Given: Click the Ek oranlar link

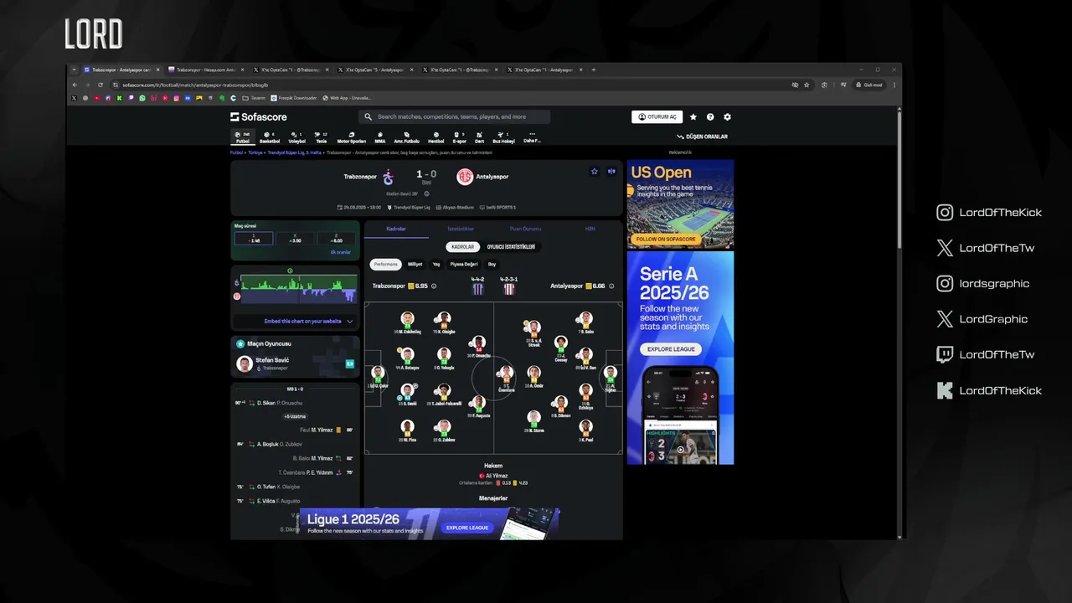Looking at the screenshot, I should pyautogui.click(x=341, y=252).
